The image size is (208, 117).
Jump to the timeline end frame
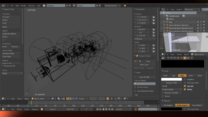click(x=112, y=109)
